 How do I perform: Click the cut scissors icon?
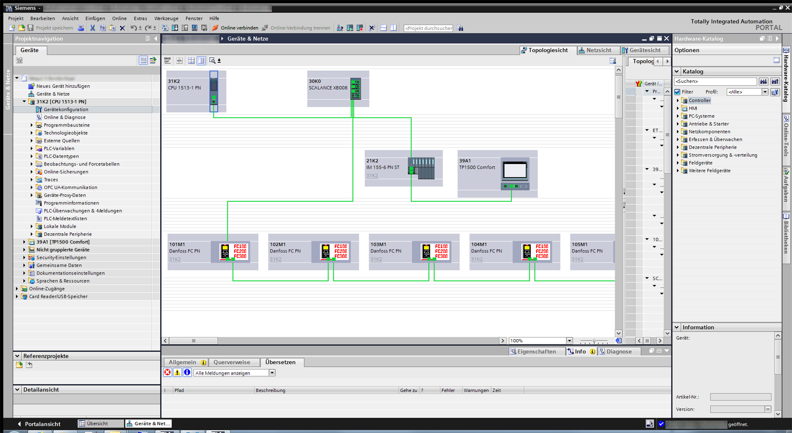[92, 28]
